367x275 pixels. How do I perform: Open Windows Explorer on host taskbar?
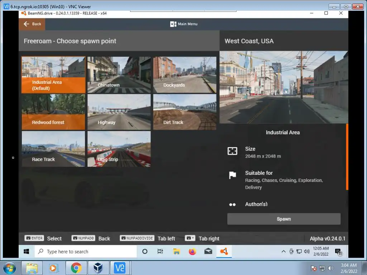click(32, 268)
